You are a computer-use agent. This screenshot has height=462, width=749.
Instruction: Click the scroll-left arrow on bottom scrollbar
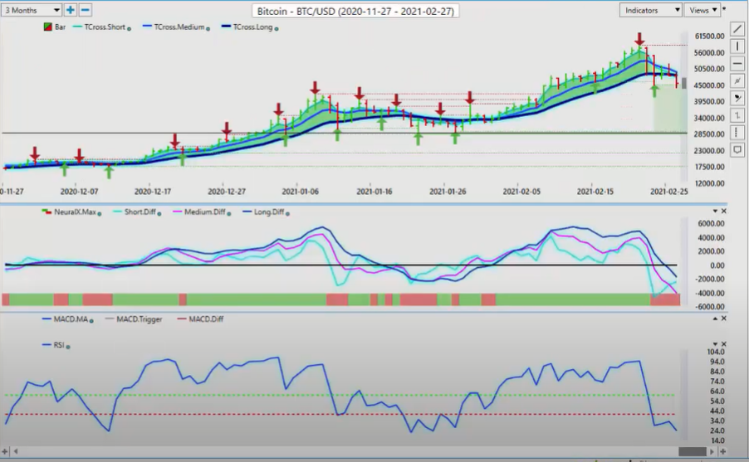[16, 451]
